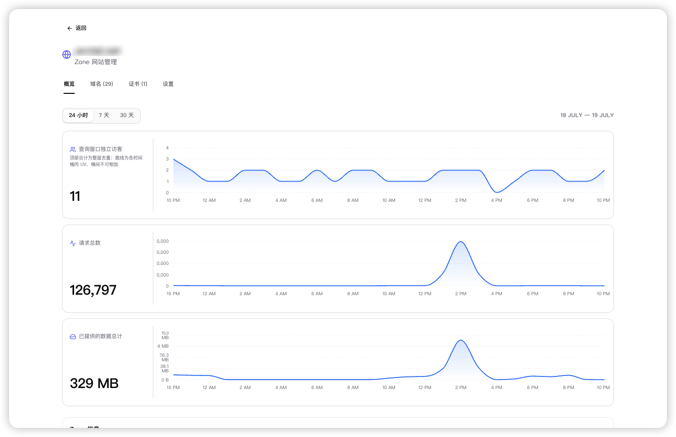
Task: Click the 0 B y-axis label
Action: tap(165, 380)
